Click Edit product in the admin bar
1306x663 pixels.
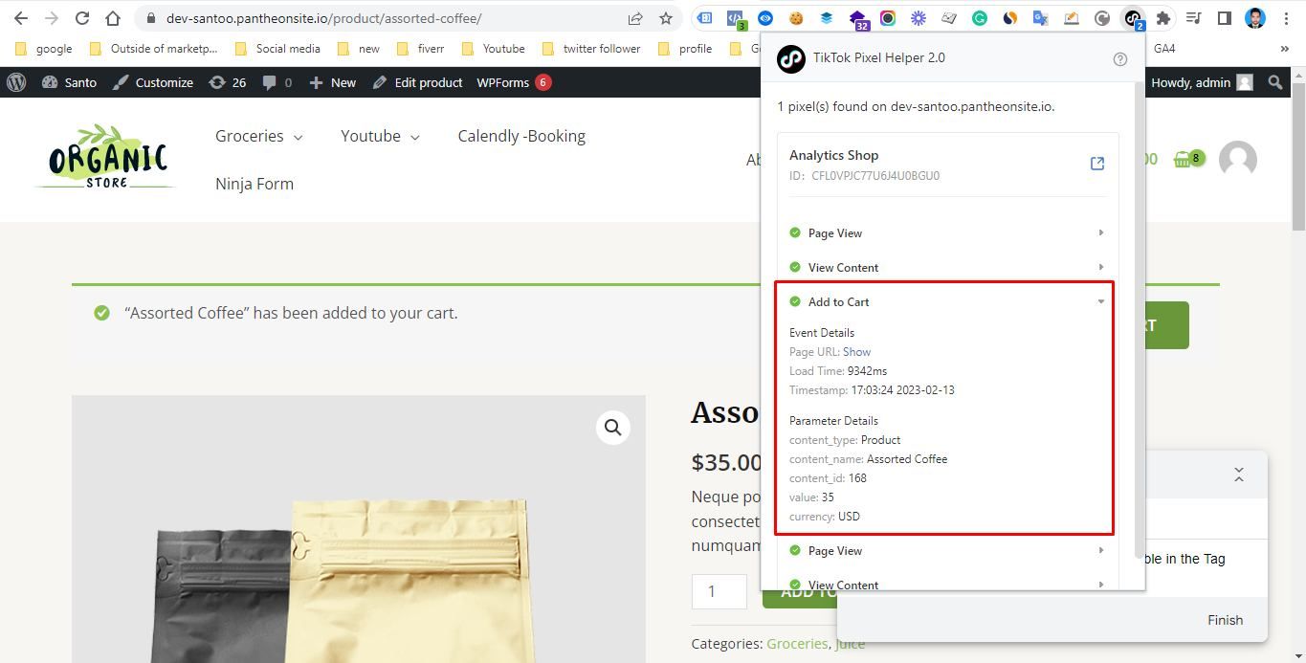tap(418, 82)
